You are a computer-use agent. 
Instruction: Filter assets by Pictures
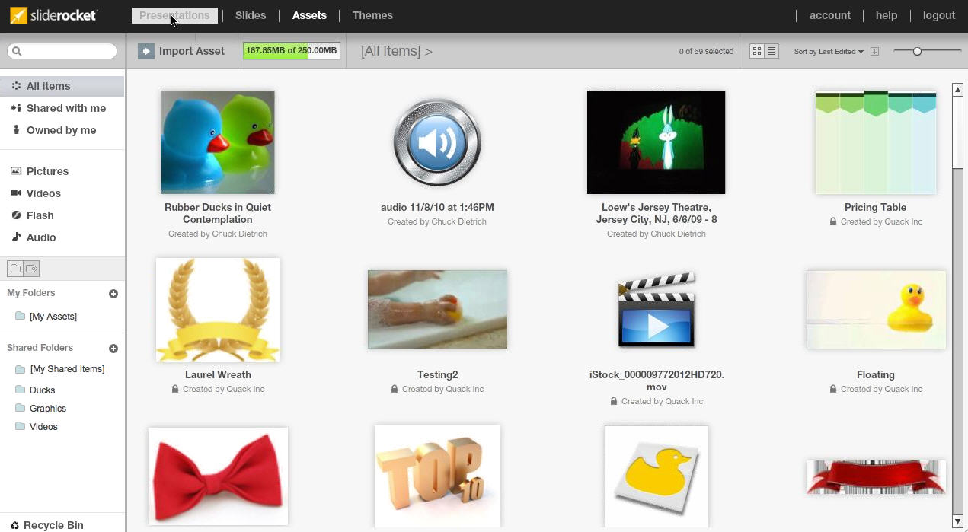click(x=47, y=171)
